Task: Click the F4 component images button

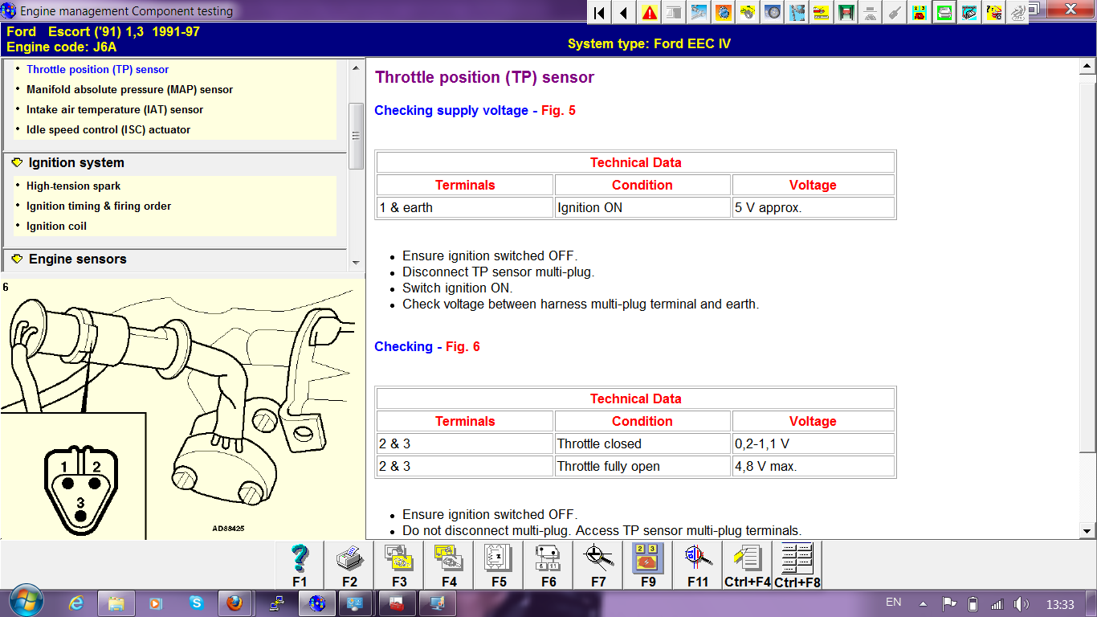Action: click(x=449, y=566)
